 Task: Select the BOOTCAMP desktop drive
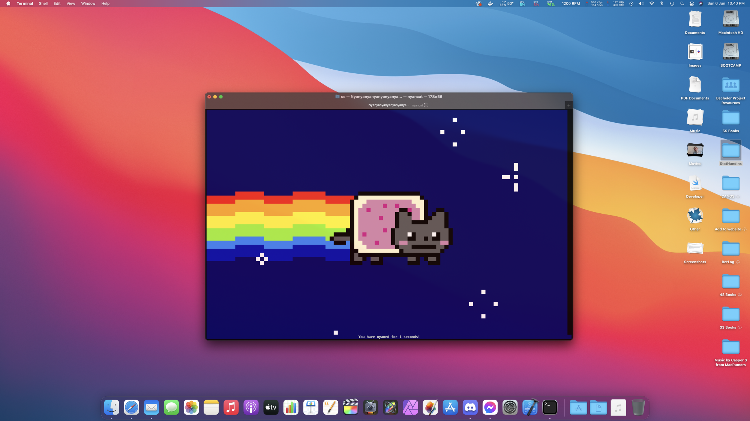pos(730,55)
